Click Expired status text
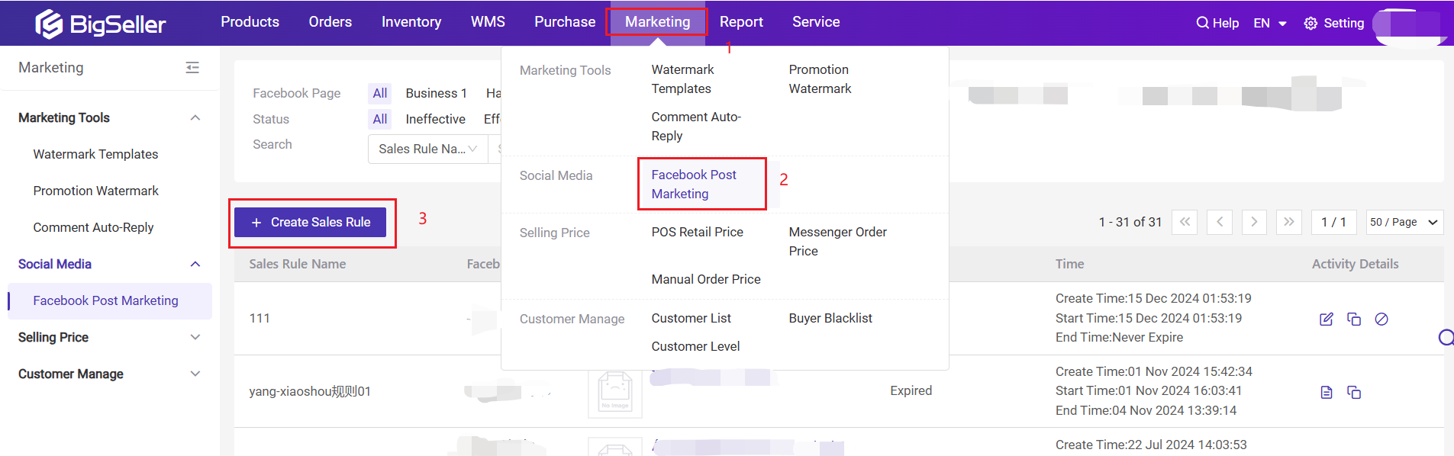Viewport: 1454px width, 456px height. click(911, 390)
